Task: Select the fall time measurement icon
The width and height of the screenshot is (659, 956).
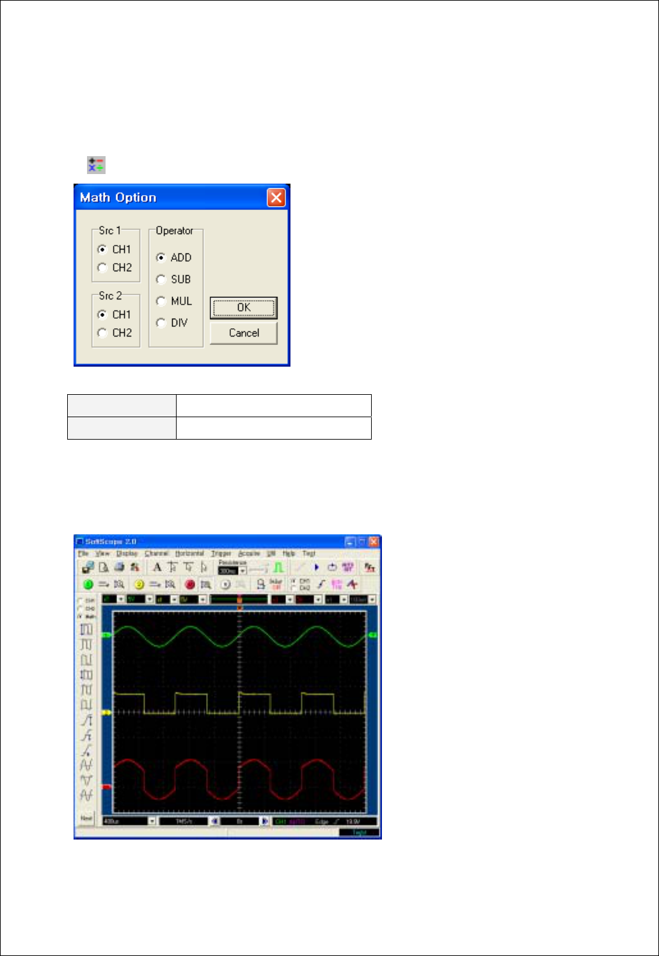Action: pyautogui.click(x=86, y=735)
